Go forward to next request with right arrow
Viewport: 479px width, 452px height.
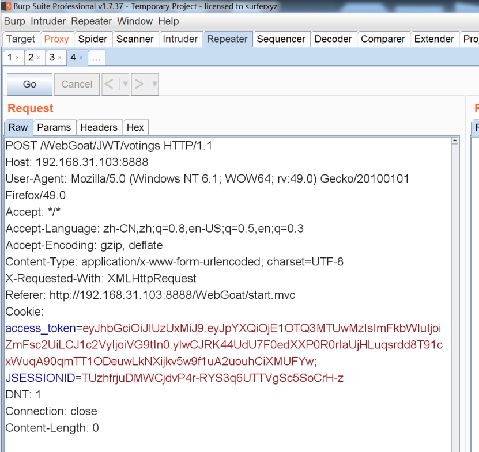(139, 84)
